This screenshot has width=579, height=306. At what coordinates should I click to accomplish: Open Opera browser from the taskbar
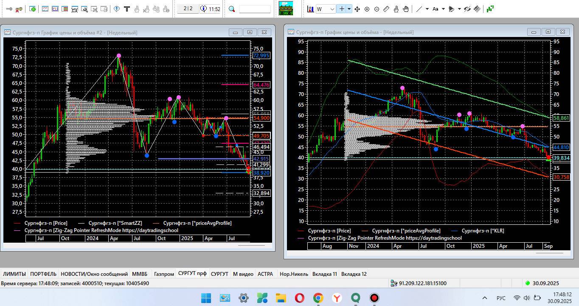(x=299, y=298)
